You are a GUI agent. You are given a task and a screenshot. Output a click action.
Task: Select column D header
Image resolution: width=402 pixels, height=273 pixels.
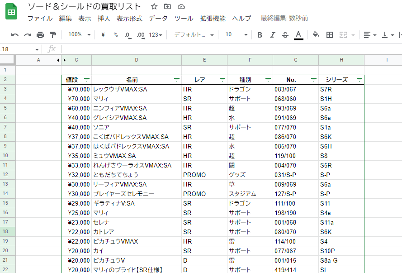[x=137, y=60]
